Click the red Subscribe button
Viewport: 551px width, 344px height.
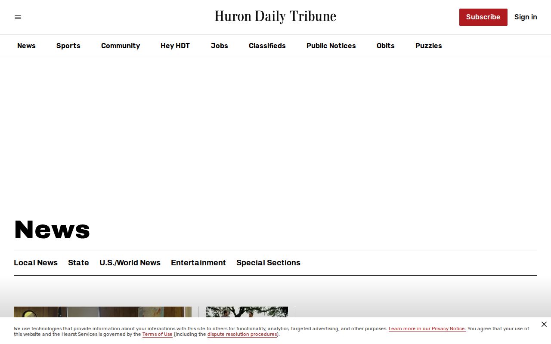coord(483,17)
